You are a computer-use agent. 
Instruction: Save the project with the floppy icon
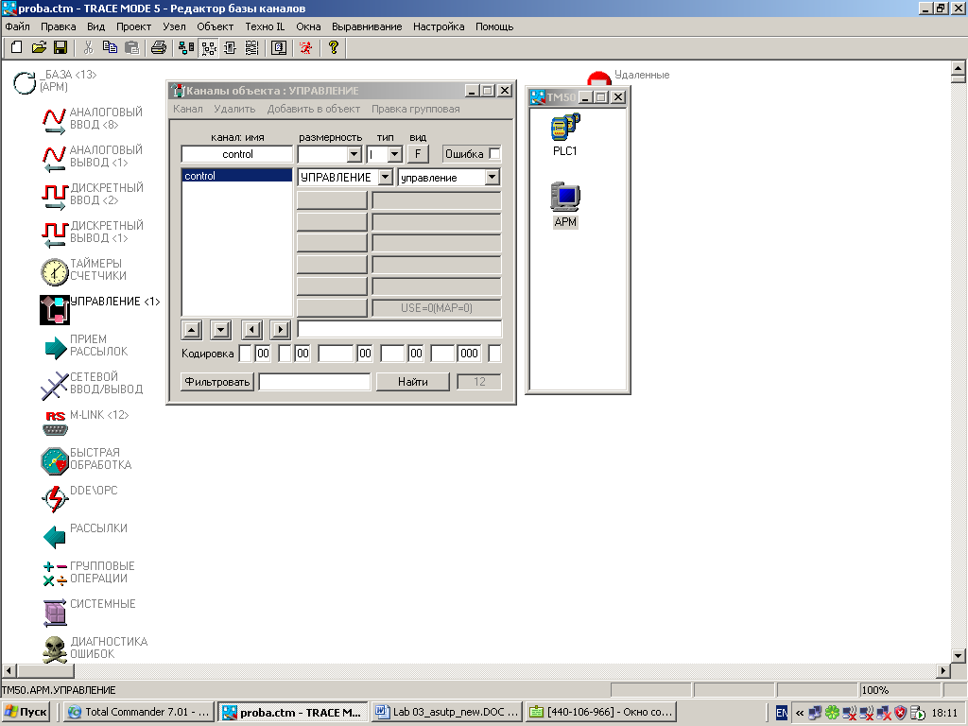(60, 47)
